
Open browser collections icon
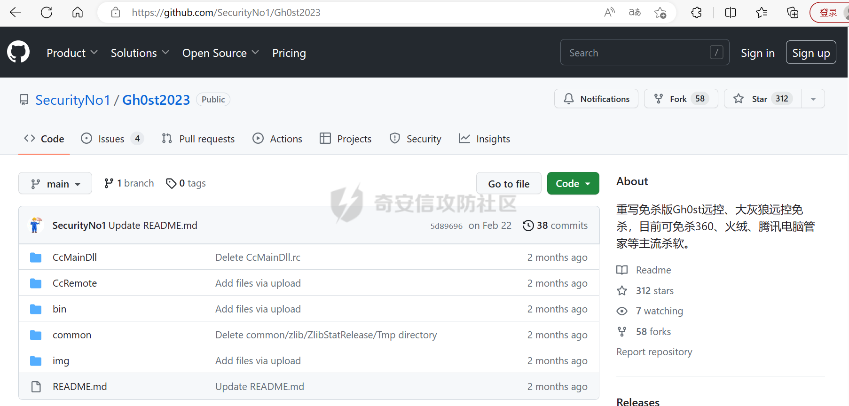pos(793,13)
